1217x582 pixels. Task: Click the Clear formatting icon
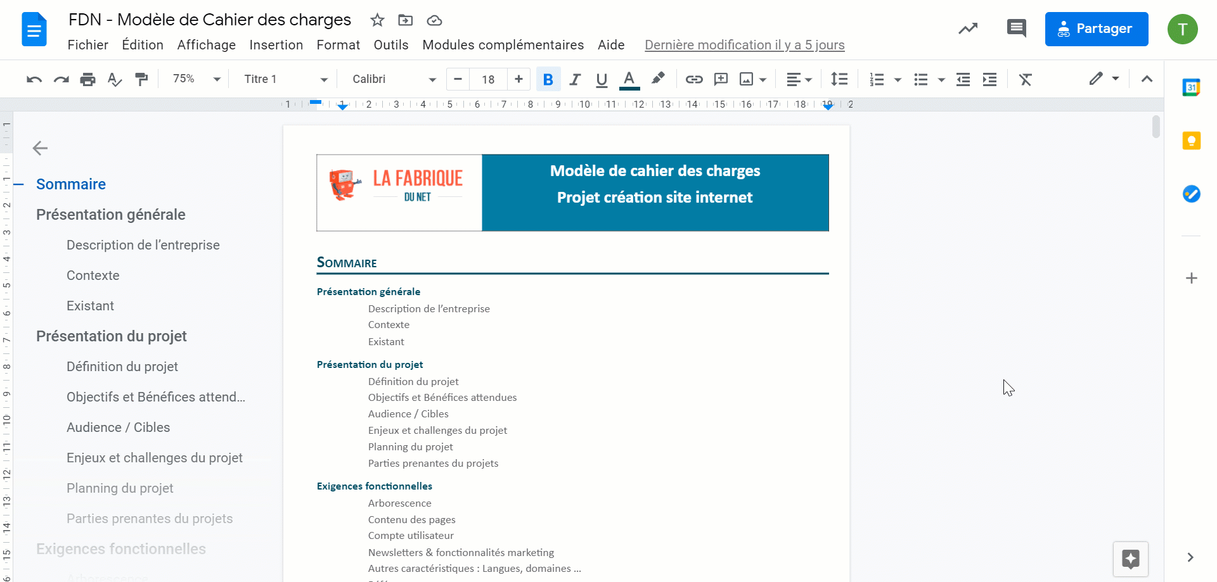pos(1026,79)
